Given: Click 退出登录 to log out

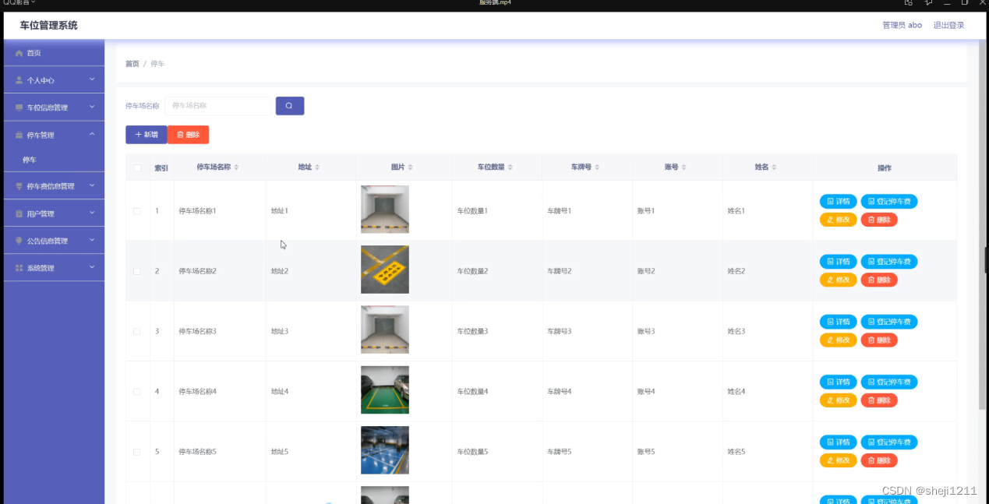Looking at the screenshot, I should (x=948, y=26).
